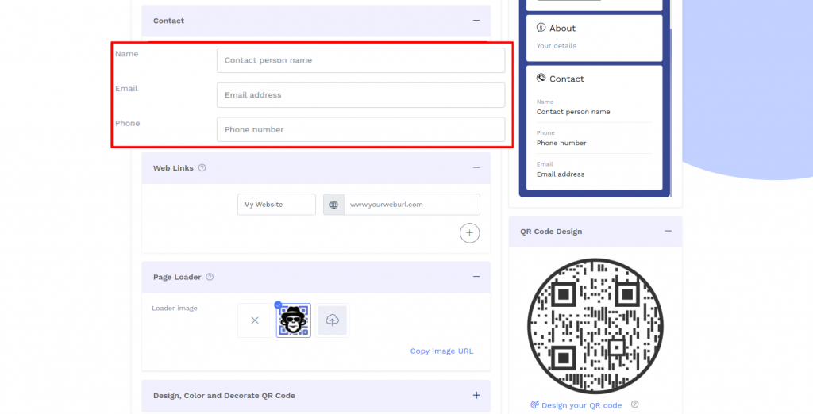Click the Web Links help icon
This screenshot has width=813, height=414.
202,168
